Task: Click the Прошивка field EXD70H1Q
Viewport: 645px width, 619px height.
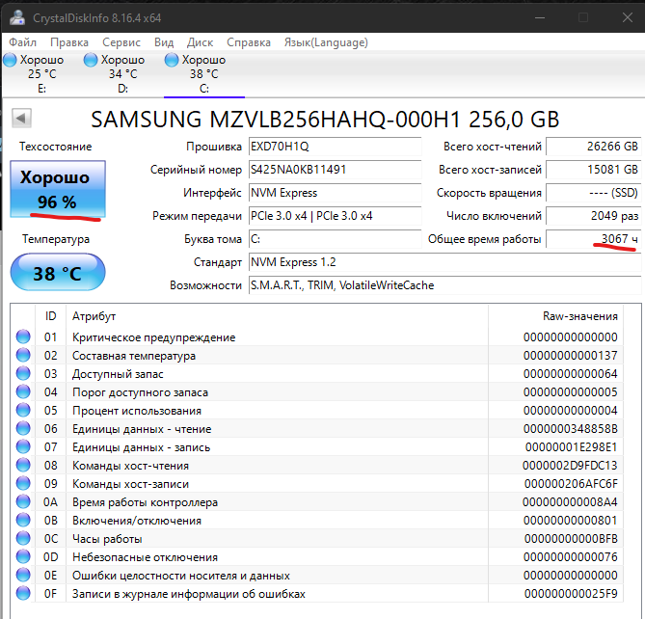Action: (x=335, y=147)
